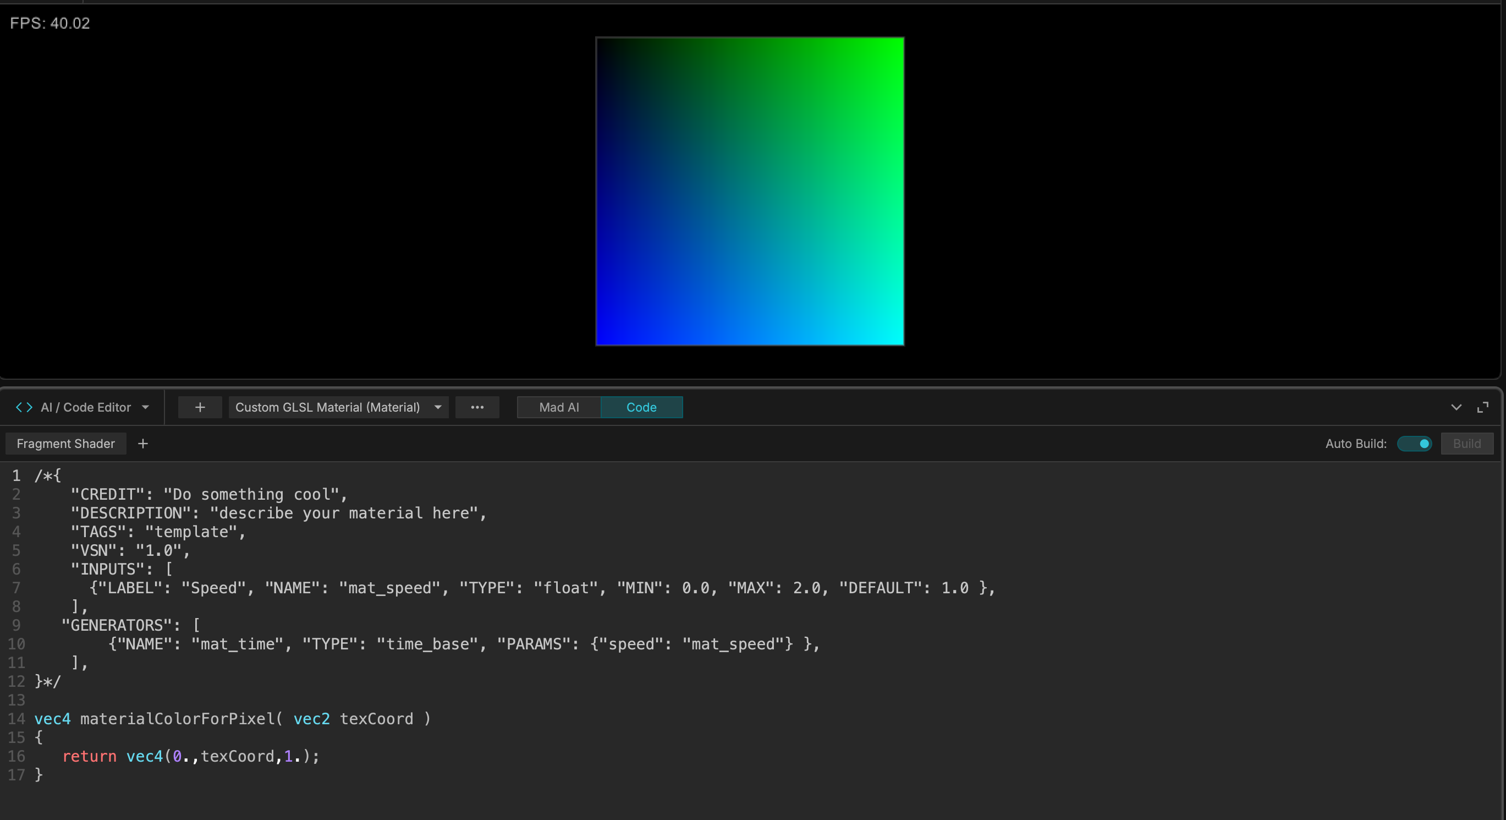Select the Fragment Shader tab
The width and height of the screenshot is (1506, 820).
coord(65,444)
